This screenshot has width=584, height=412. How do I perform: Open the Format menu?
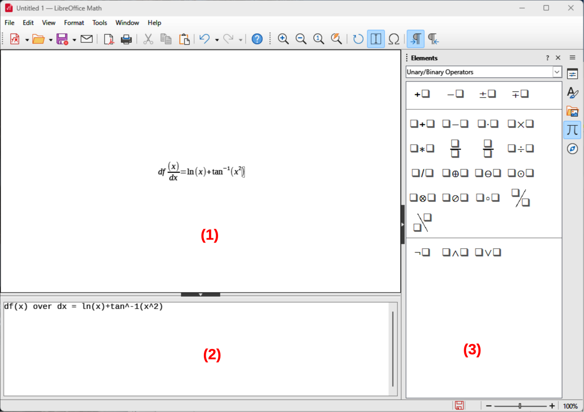tap(74, 23)
